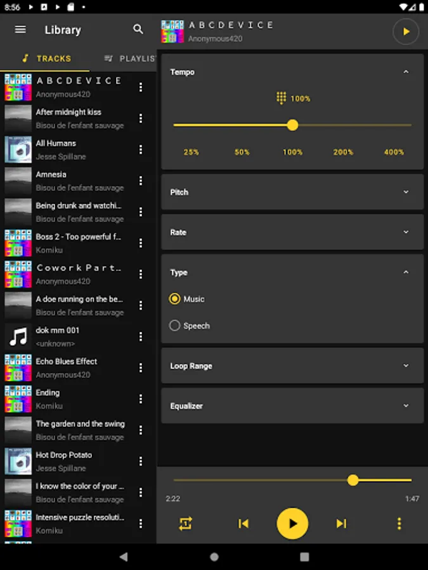Expand the Pitch section
Screen dimensions: 428x570
406,192
